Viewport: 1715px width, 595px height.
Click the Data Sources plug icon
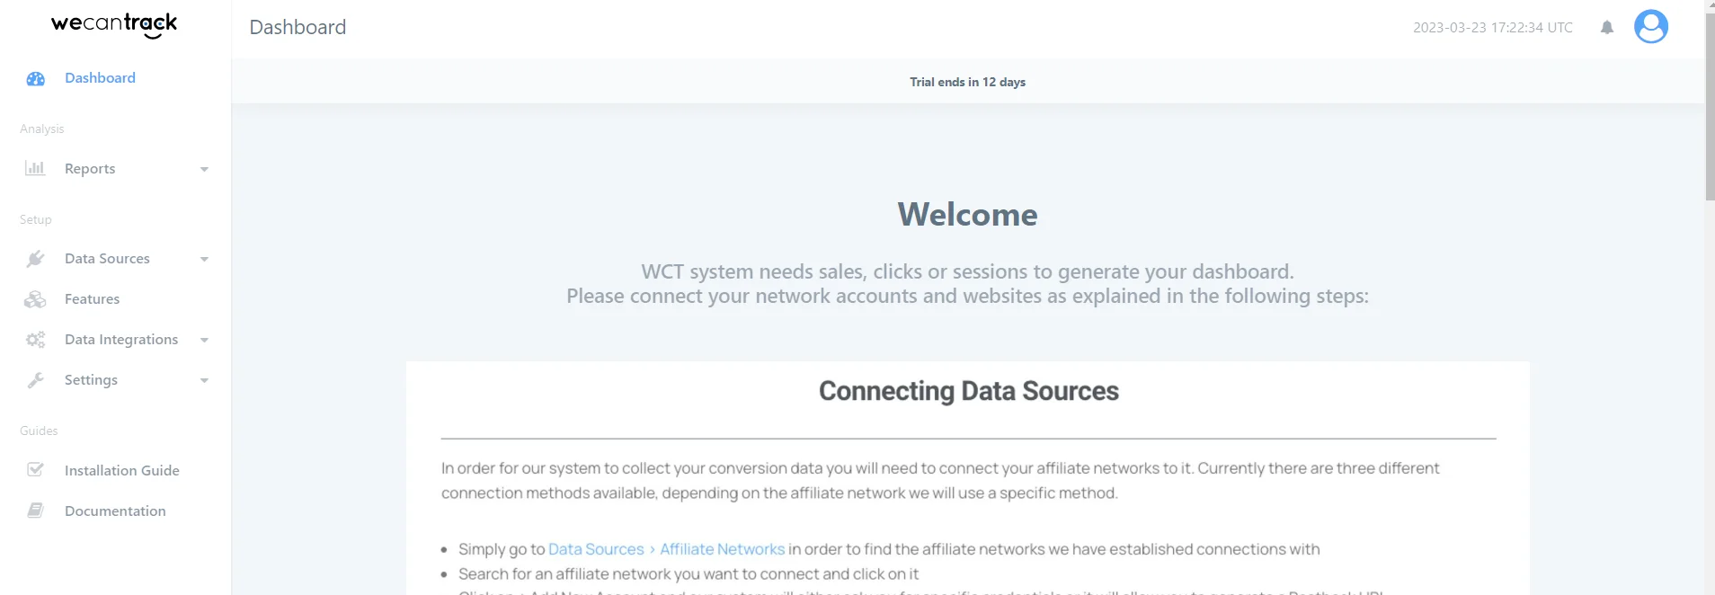(35, 259)
